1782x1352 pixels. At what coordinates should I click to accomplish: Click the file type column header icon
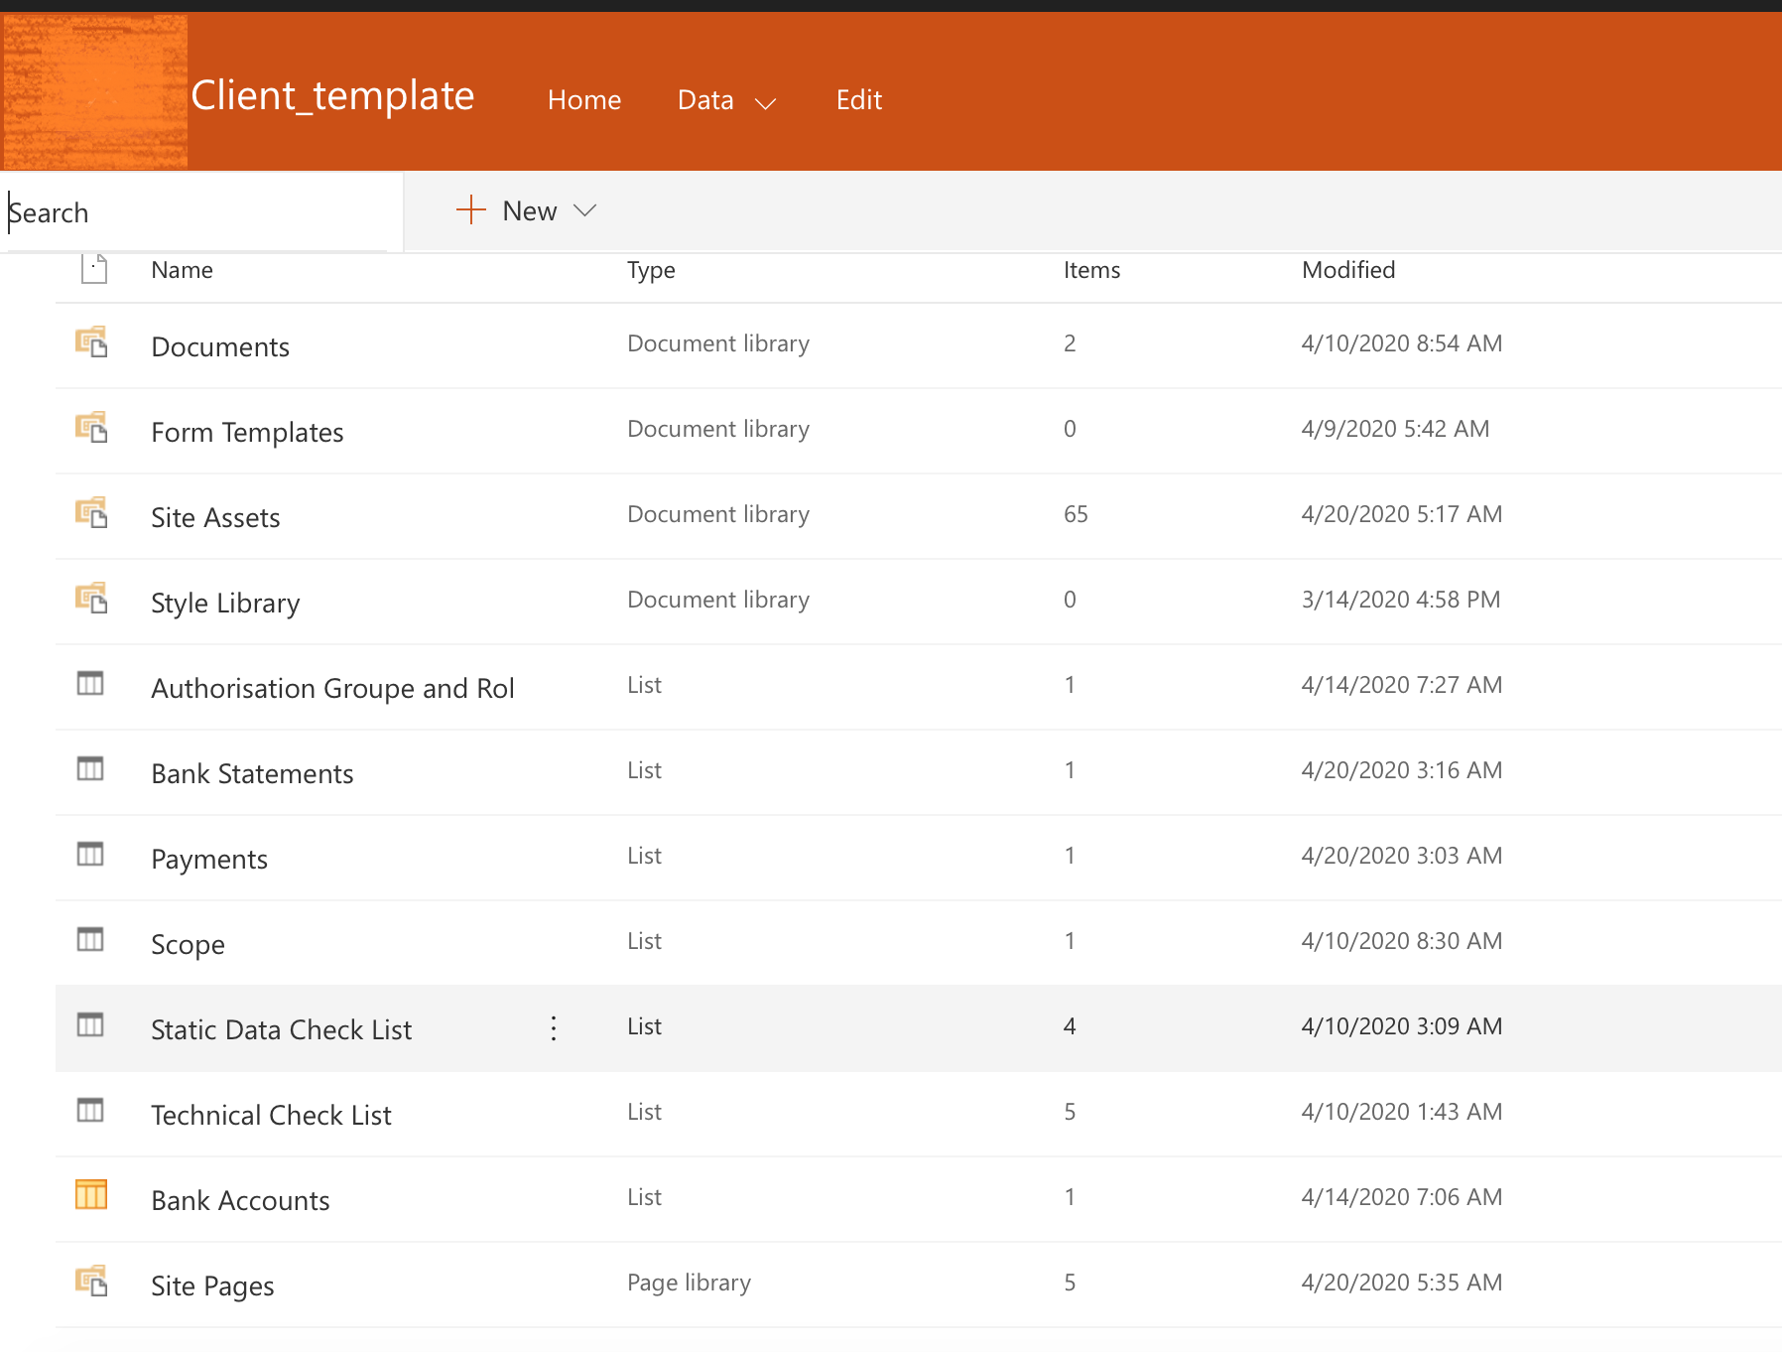pos(94,269)
